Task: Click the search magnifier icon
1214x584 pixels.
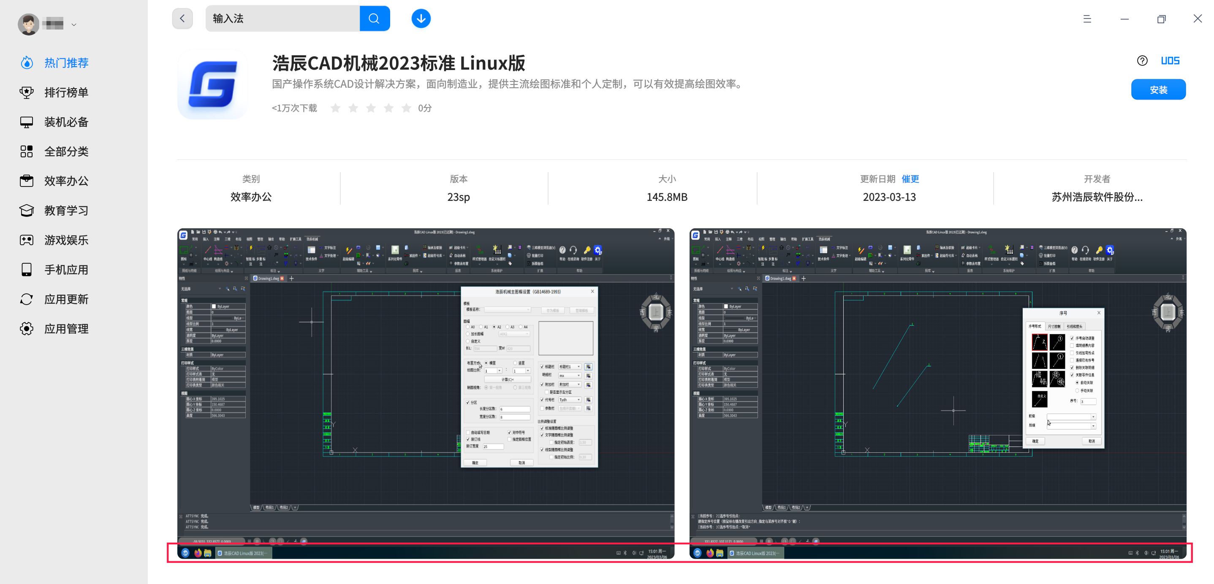Action: (x=374, y=18)
